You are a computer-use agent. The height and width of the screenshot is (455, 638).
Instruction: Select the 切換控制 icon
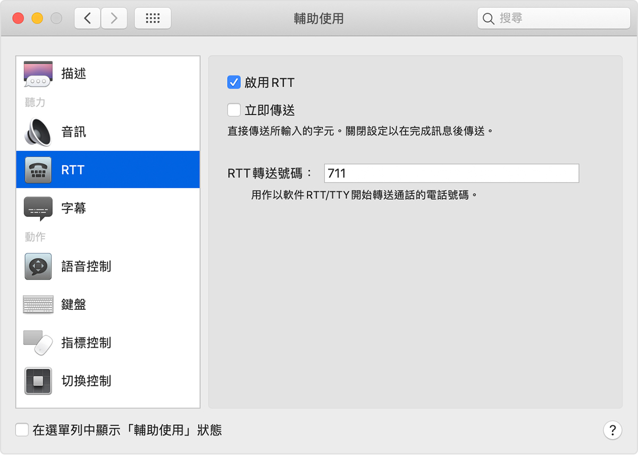click(x=38, y=381)
